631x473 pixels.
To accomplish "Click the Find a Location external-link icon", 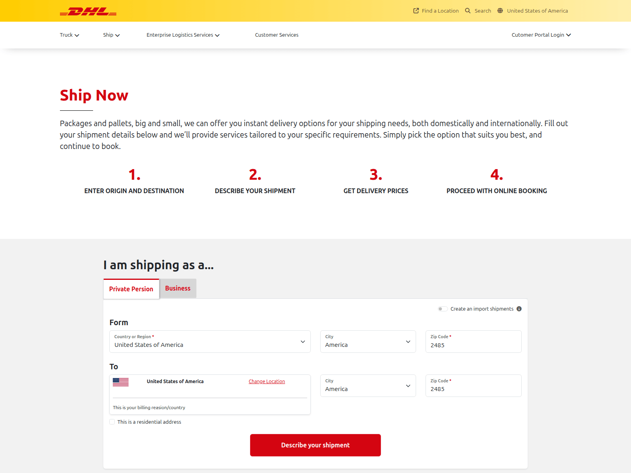I will (x=416, y=11).
